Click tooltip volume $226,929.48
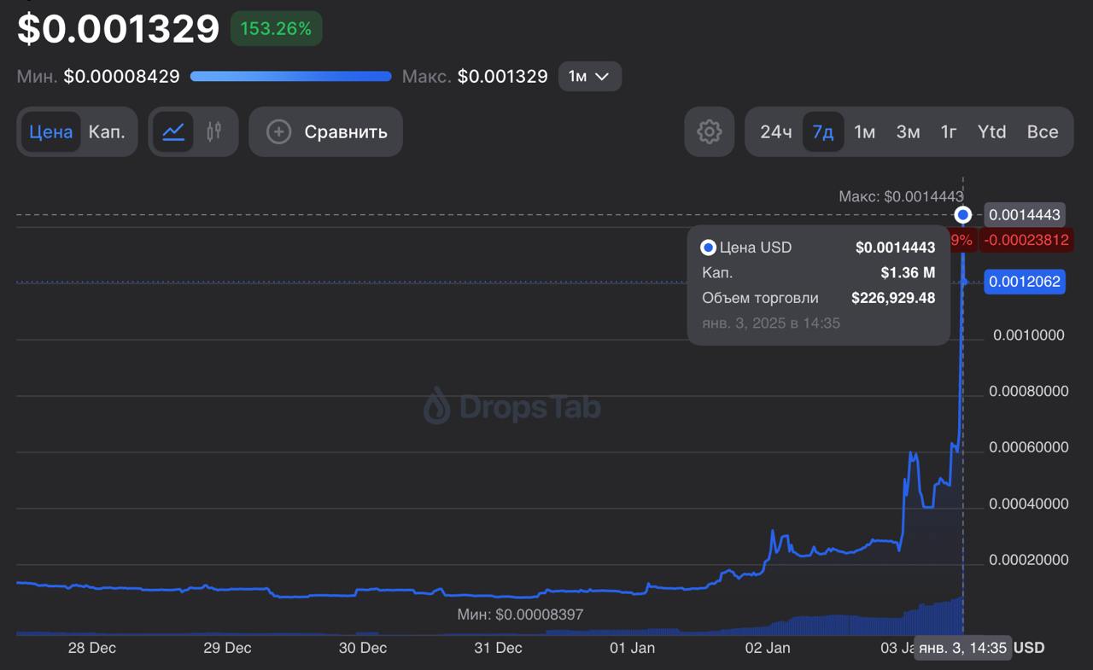Image resolution: width=1093 pixels, height=670 pixels. [x=893, y=298]
